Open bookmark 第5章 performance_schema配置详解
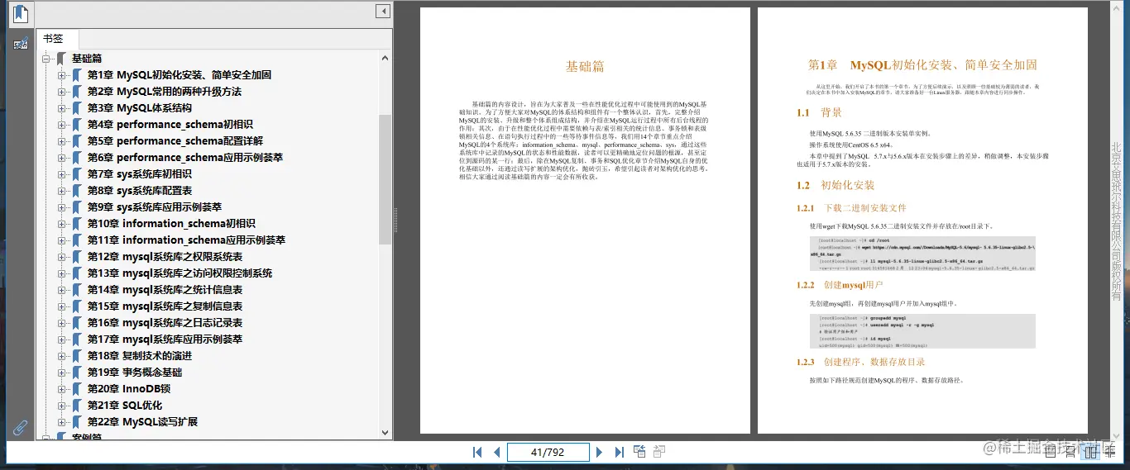 (175, 141)
